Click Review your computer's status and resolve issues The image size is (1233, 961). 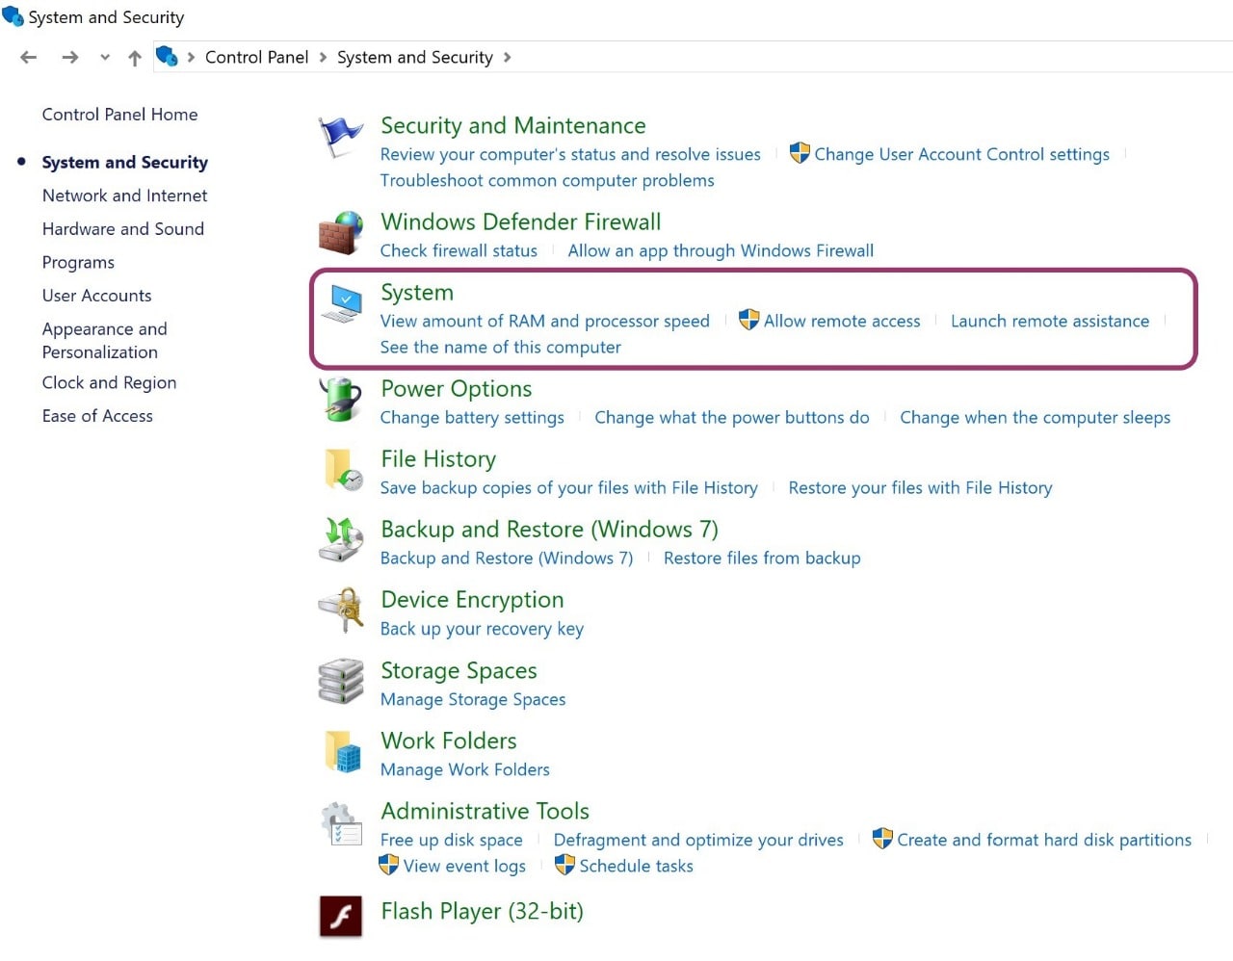click(x=570, y=155)
